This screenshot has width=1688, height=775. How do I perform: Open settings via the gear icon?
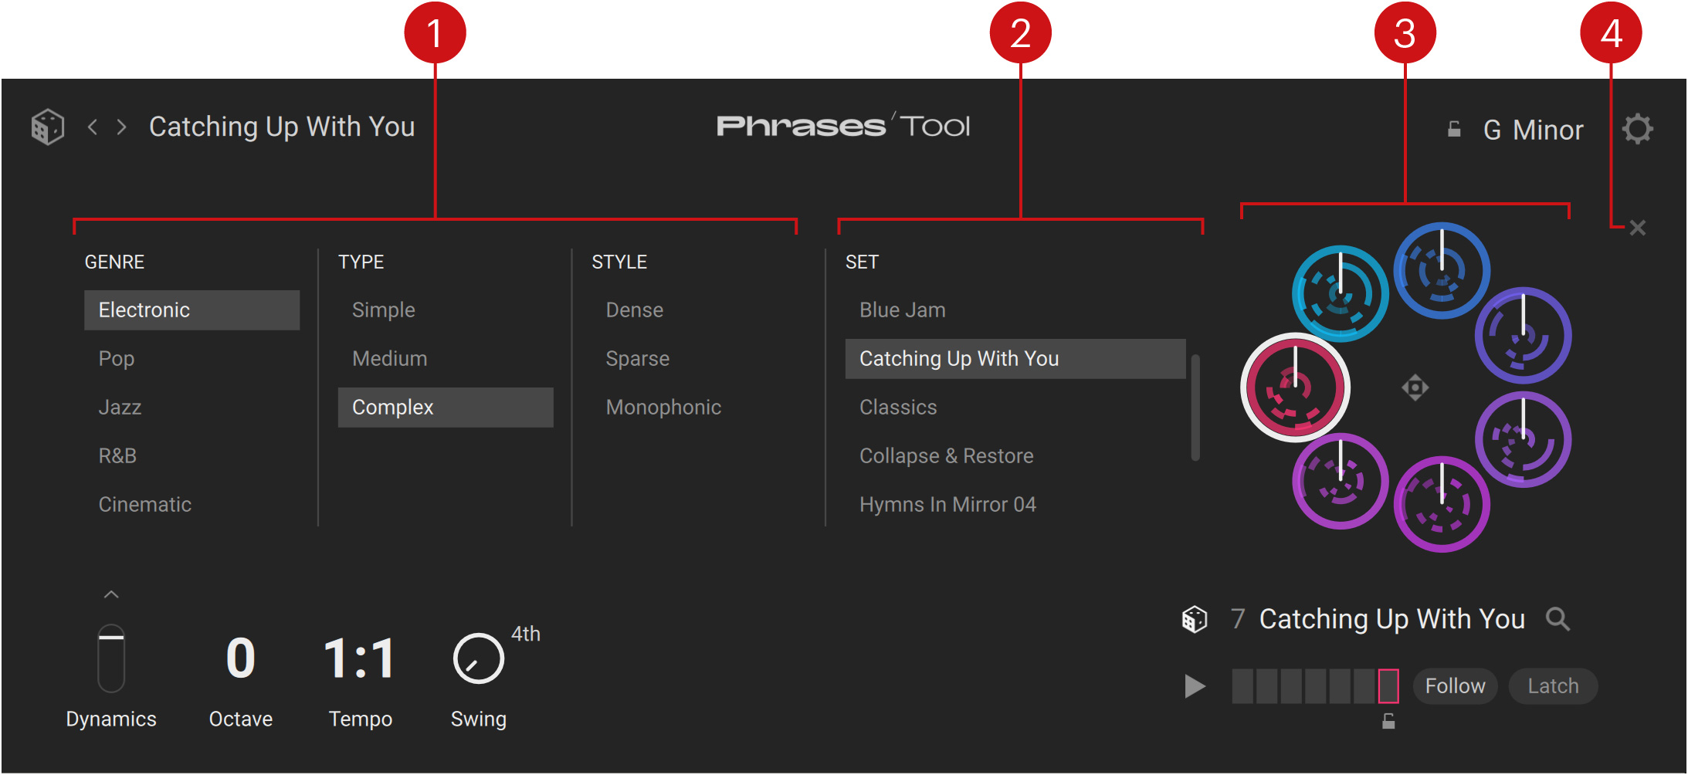click(x=1637, y=129)
